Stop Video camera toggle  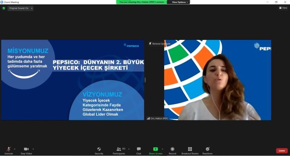26,150
